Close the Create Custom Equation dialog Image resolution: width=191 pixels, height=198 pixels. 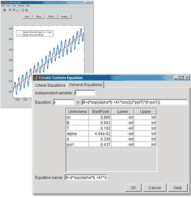pyautogui.click(x=187, y=78)
